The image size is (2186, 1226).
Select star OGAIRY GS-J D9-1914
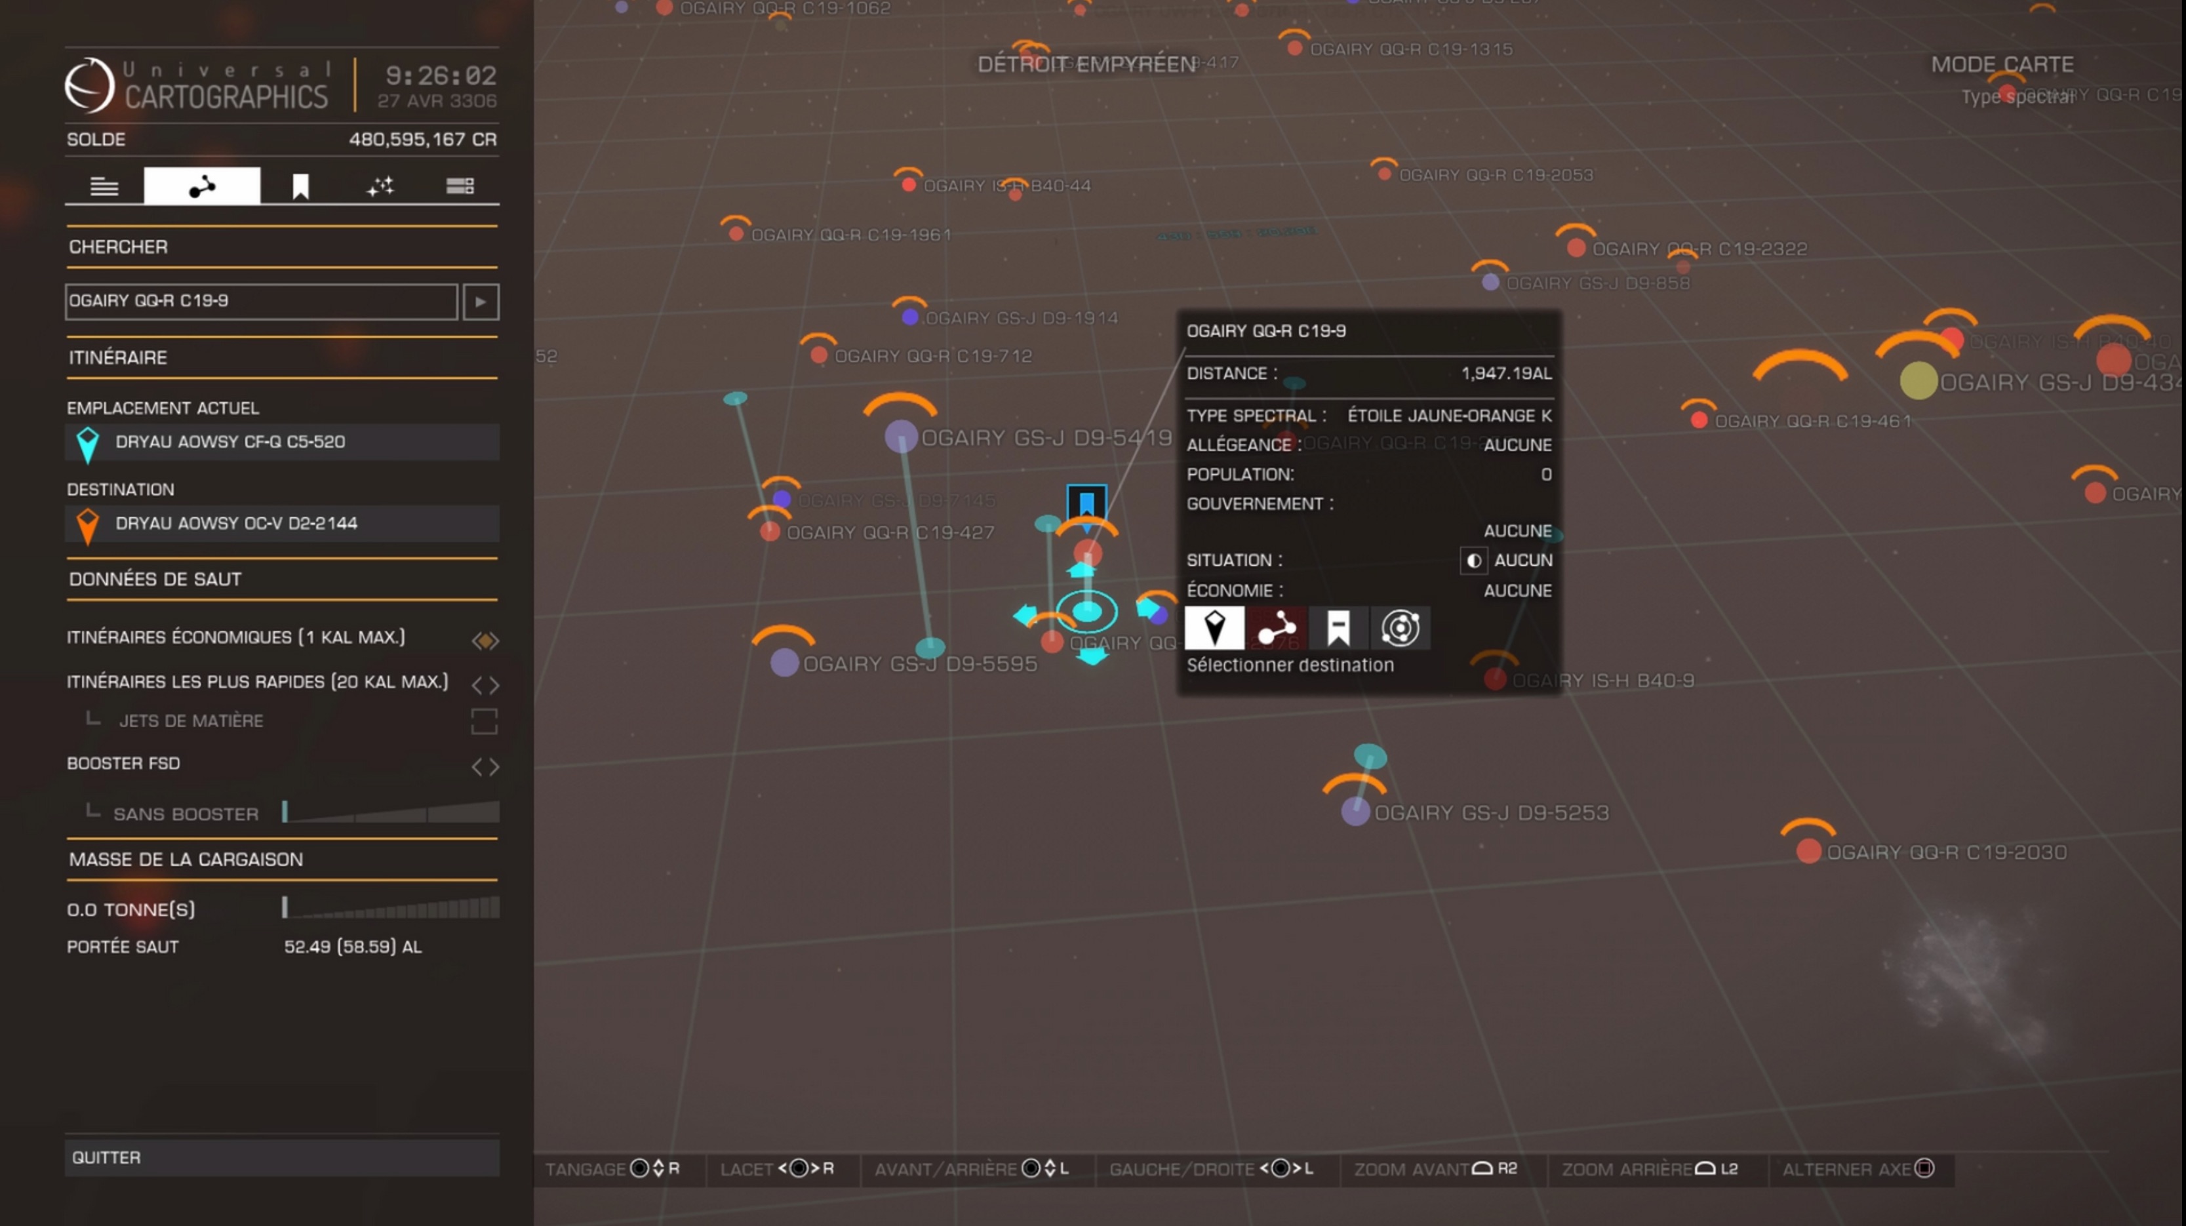[x=909, y=317]
